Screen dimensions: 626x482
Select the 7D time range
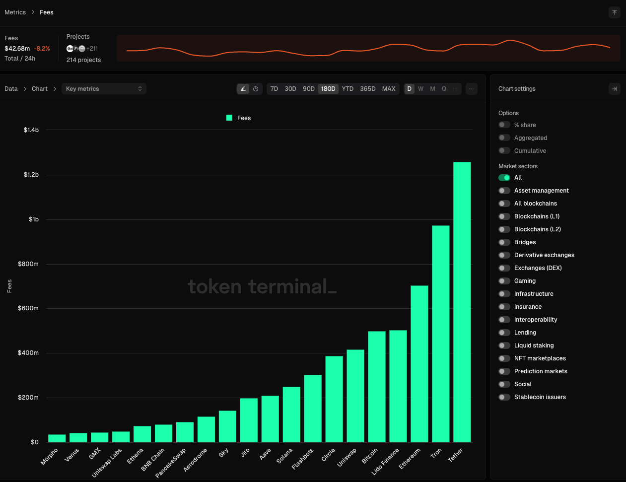[274, 89]
